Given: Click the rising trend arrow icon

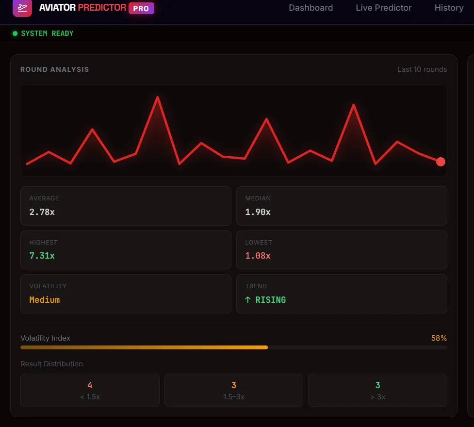Looking at the screenshot, I should (247, 300).
